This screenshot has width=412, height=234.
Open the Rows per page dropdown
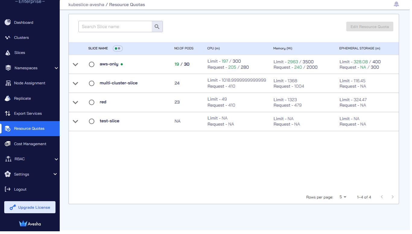343,197
